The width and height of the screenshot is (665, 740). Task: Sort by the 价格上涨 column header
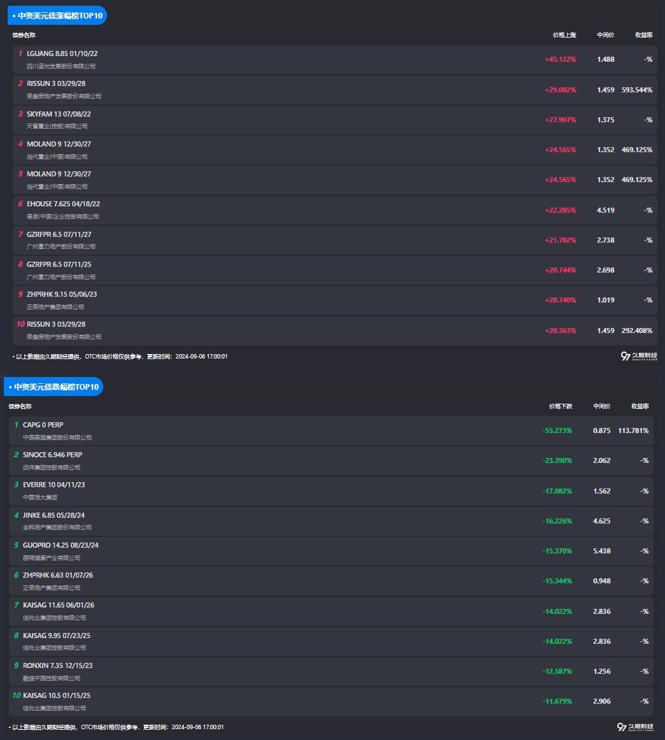pyautogui.click(x=564, y=35)
